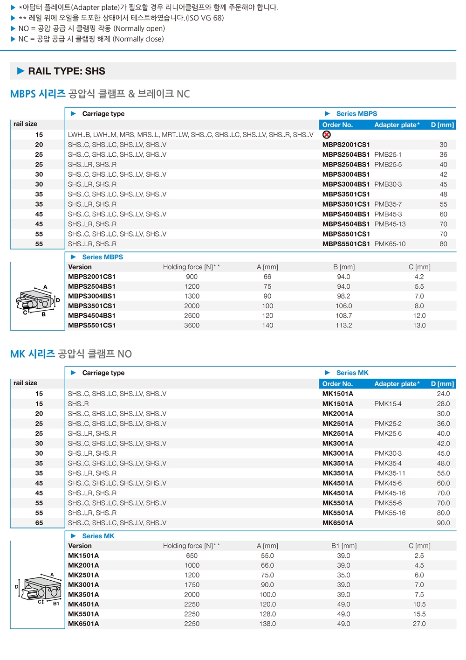The image size is (466, 660).
Task: Click the holding force value '2600'
Action: 192,316
